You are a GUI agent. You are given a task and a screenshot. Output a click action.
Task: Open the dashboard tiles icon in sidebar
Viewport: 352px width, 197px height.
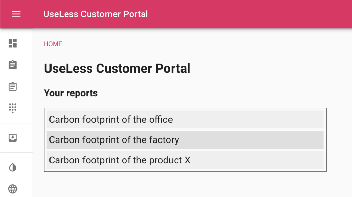click(13, 44)
